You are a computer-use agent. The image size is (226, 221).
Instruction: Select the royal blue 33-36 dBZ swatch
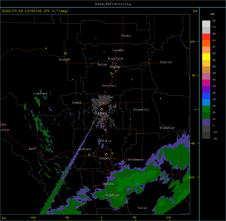point(206,96)
